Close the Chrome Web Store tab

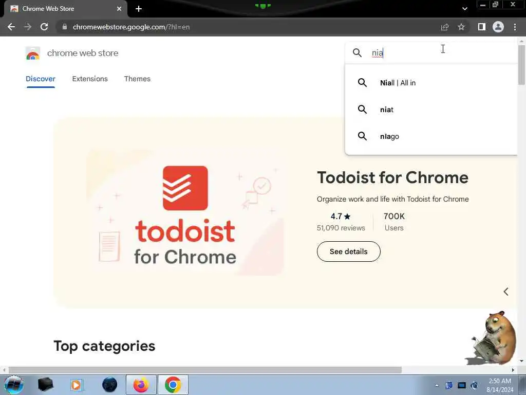click(119, 9)
